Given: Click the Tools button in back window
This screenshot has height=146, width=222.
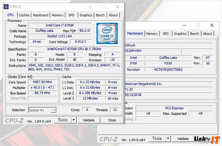Looking at the screenshot, I should click(x=157, y=139).
